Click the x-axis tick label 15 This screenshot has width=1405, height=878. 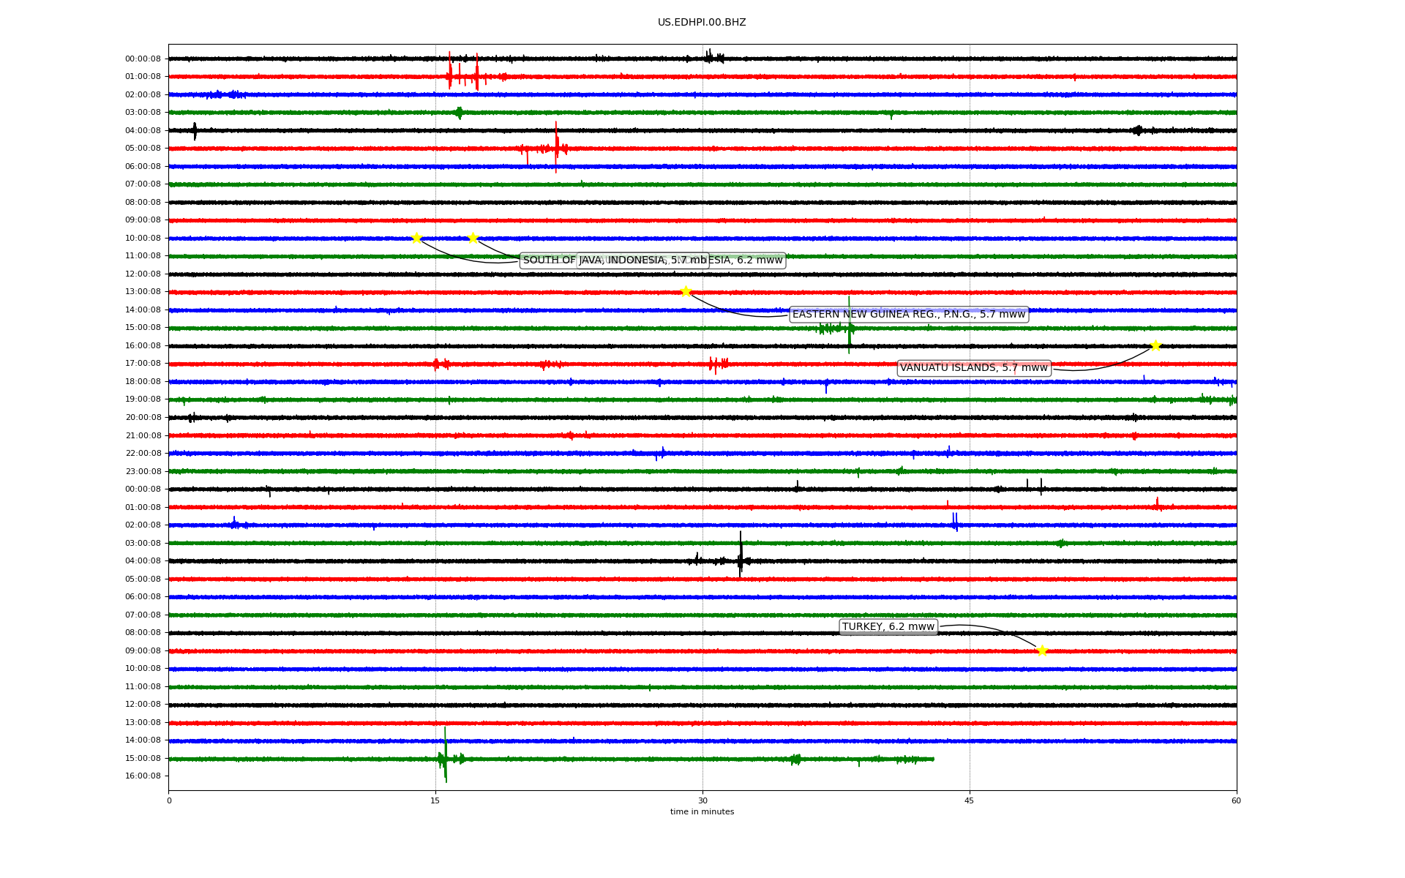[435, 800]
